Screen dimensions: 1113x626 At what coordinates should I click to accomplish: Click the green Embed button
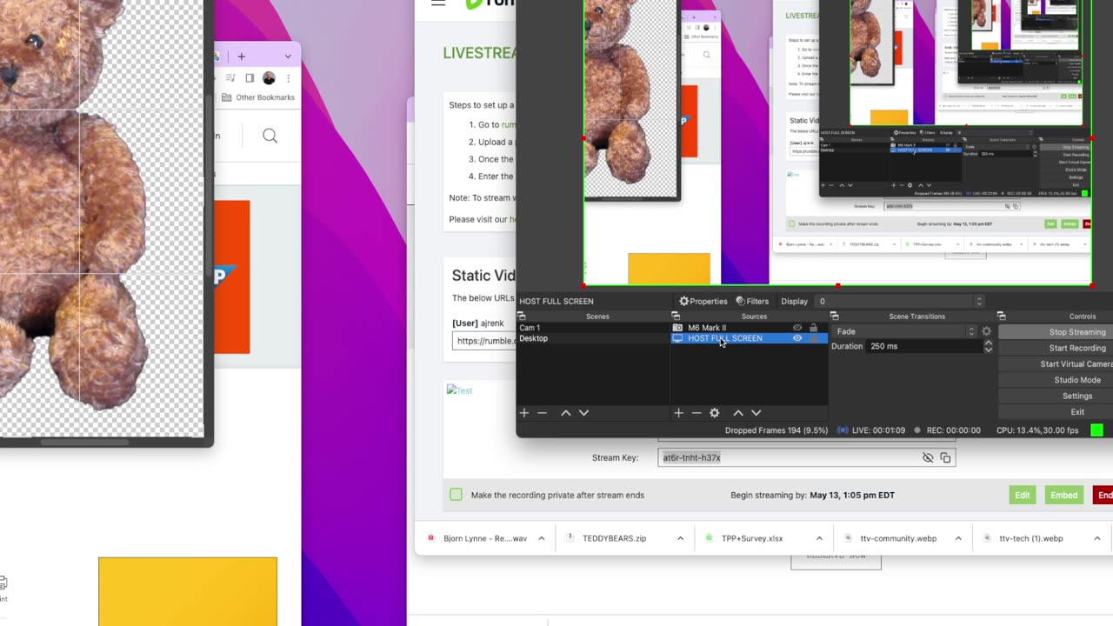[1064, 495]
